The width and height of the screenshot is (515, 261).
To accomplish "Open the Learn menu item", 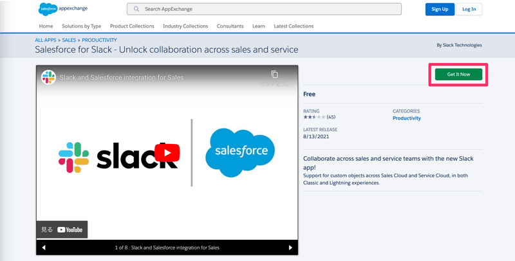I will (x=259, y=26).
